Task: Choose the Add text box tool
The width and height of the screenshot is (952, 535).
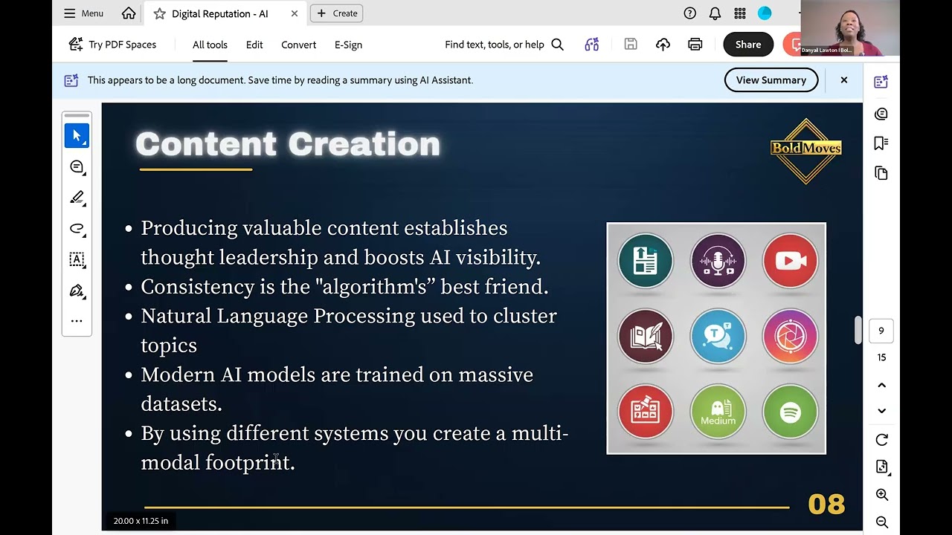Action: pyautogui.click(x=77, y=259)
